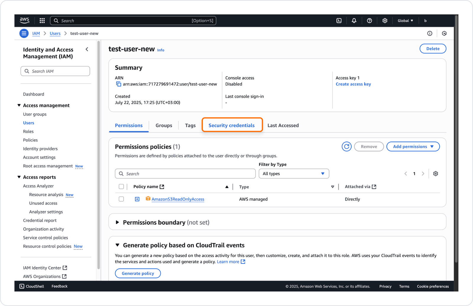This screenshot has width=473, height=306.
Task: Click Policy name external link icon
Action: click(x=162, y=187)
